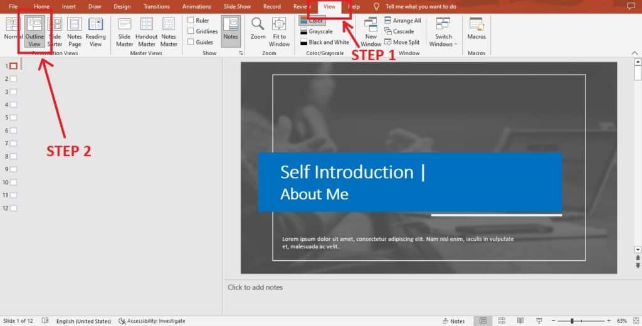Enable the Ruler checkbox
Image resolution: width=642 pixels, height=326 pixels.
[x=191, y=20]
